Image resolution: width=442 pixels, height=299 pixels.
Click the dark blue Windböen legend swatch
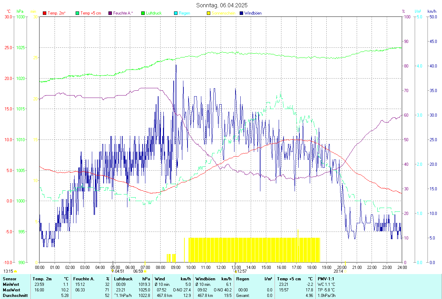(241, 13)
